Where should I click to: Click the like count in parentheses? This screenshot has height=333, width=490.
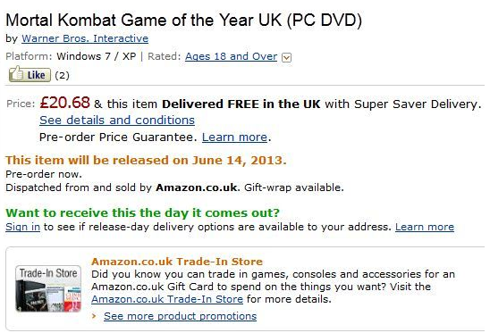coord(63,75)
